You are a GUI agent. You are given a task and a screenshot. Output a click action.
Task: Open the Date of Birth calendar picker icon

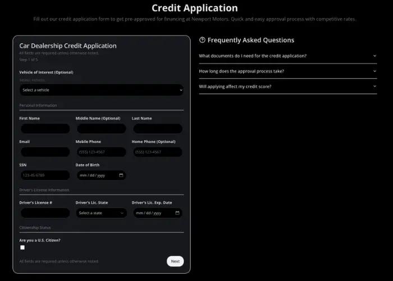pos(121,175)
